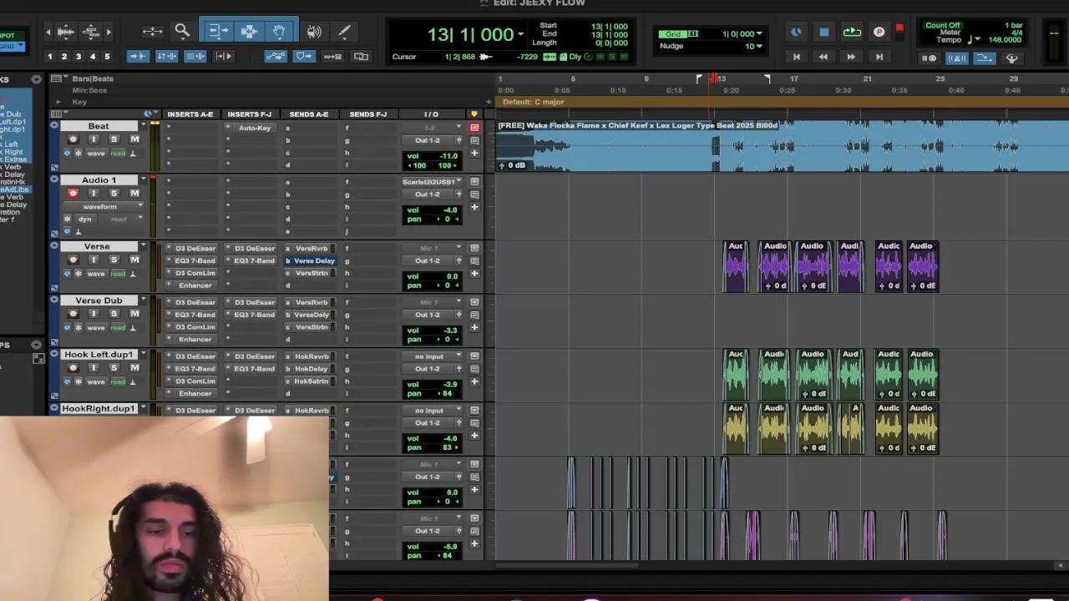Click the INSERTS A-E column header
1069x601 pixels.
coord(190,114)
